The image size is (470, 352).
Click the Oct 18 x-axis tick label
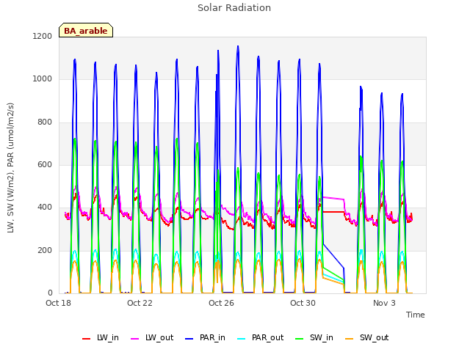pos(58,303)
